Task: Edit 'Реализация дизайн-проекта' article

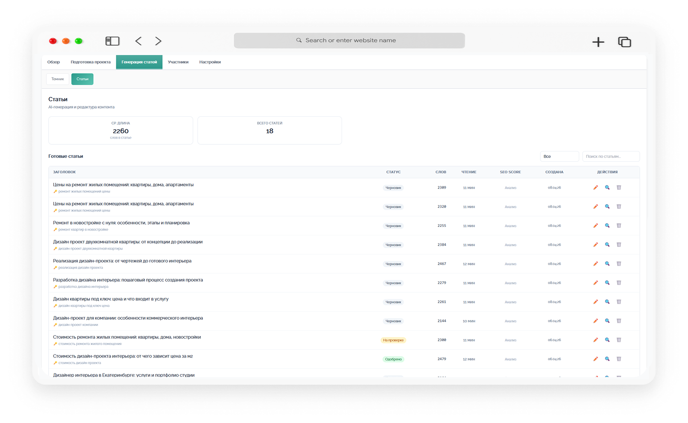Action: 595,264
